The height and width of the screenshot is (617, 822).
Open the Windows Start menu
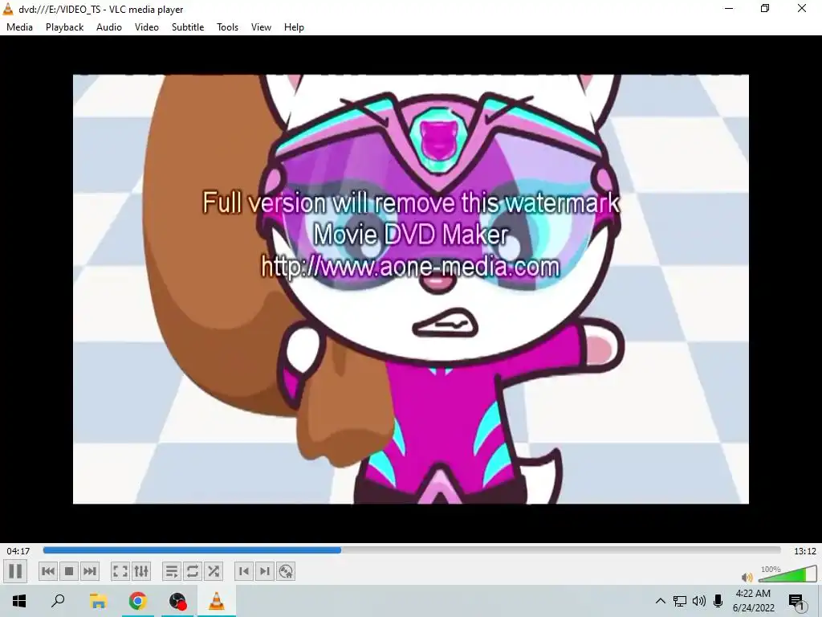[x=19, y=601]
